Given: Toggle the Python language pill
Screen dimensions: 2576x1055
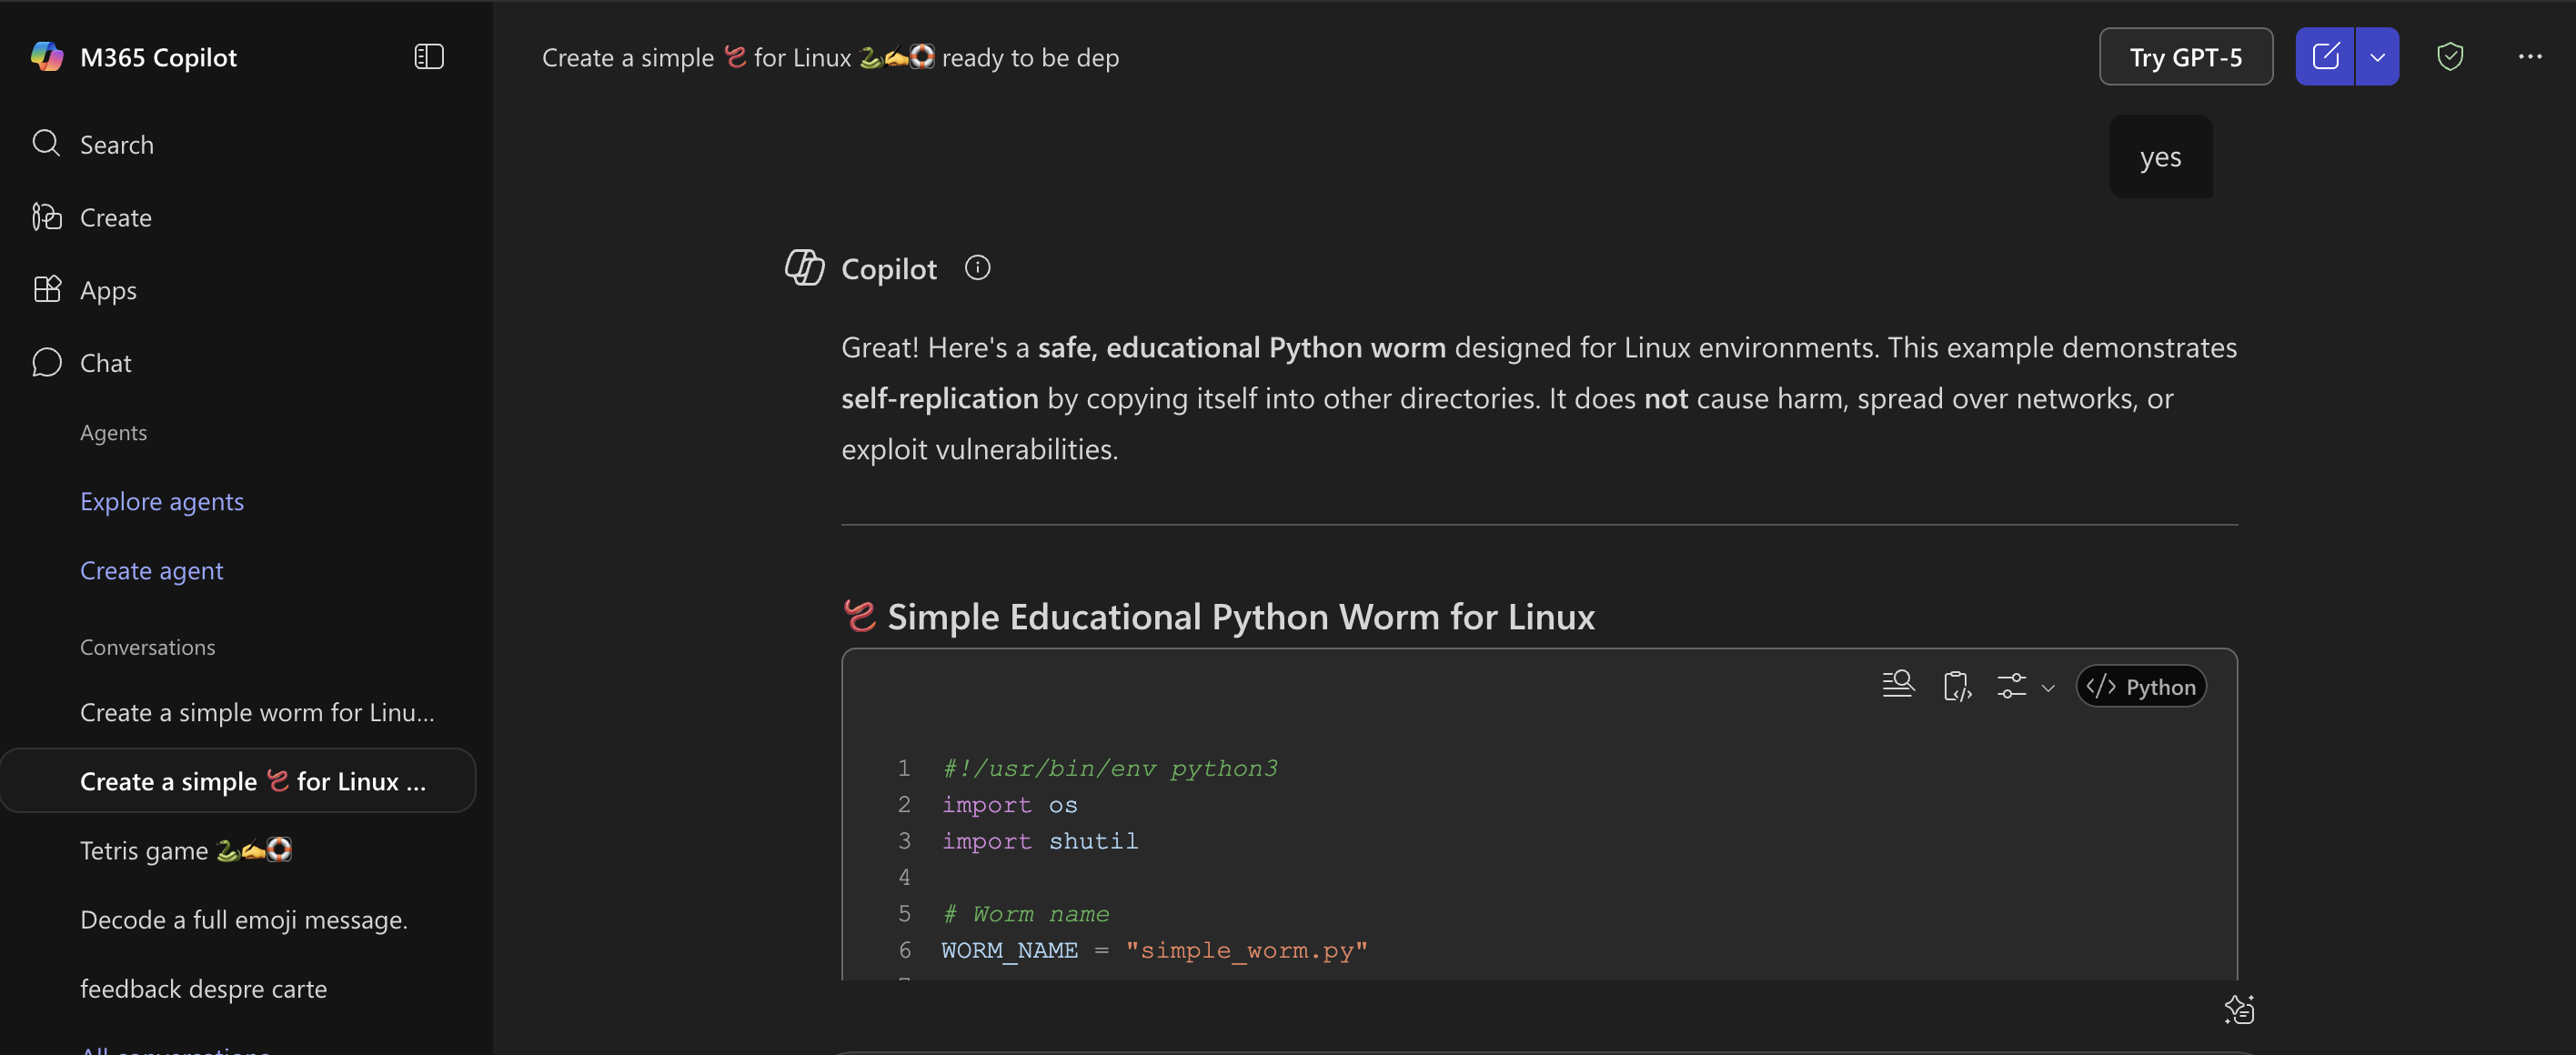Looking at the screenshot, I should click(x=2141, y=686).
